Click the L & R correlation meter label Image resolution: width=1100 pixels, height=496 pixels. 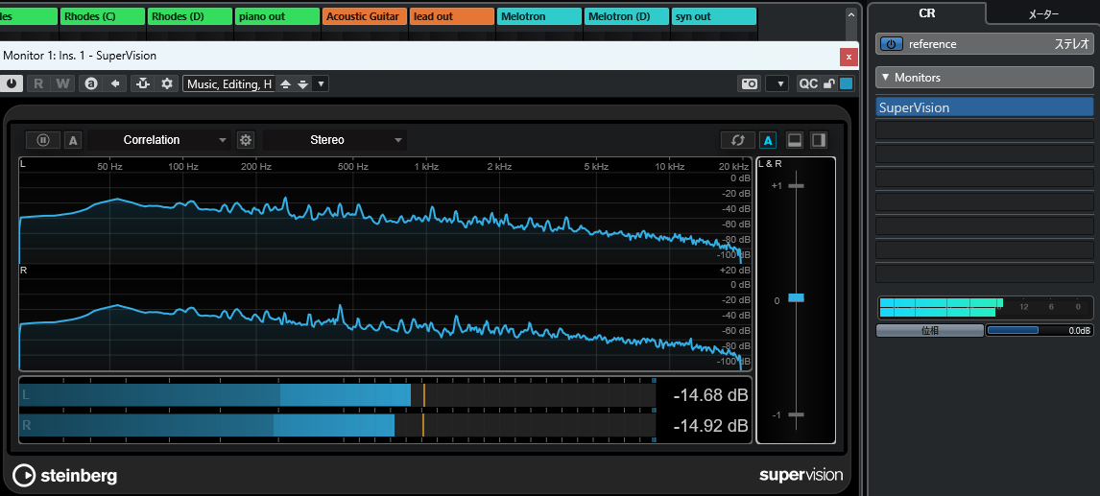coord(770,163)
